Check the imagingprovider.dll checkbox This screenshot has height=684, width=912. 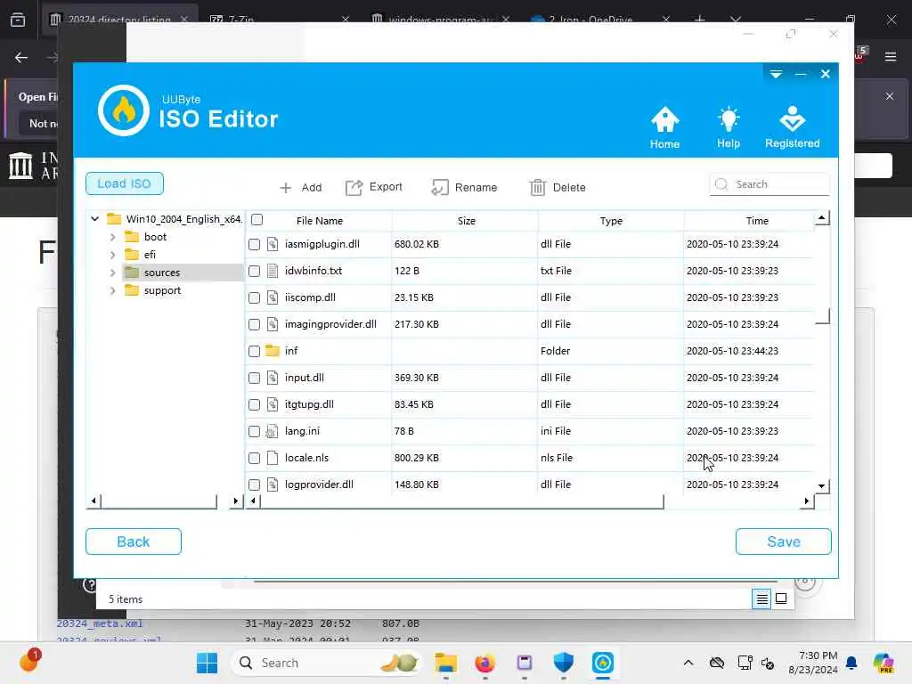pos(254,324)
